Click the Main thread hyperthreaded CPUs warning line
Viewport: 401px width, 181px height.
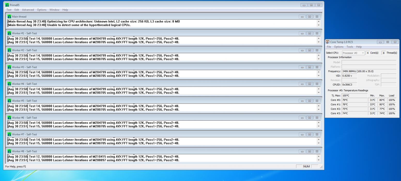point(69,25)
